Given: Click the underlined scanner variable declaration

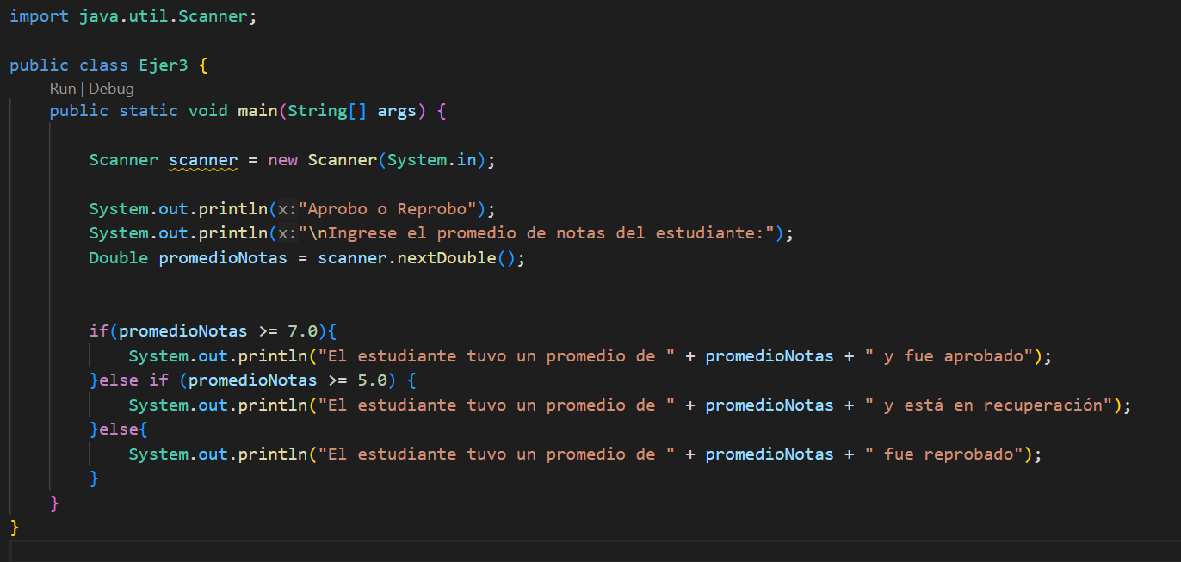Looking at the screenshot, I should 203,160.
